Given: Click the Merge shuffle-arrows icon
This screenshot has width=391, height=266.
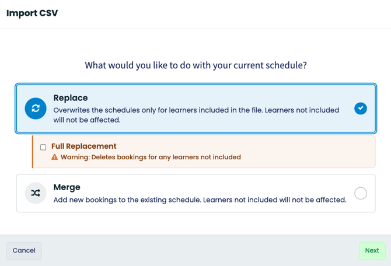Looking at the screenshot, I should (36, 193).
